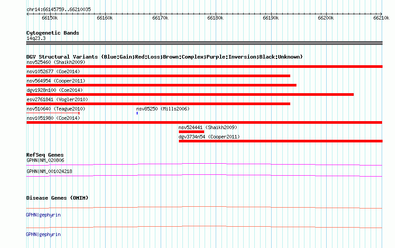Click the 14q23.3 band label
This screenshot has width=395, height=248.
[x=36, y=38]
